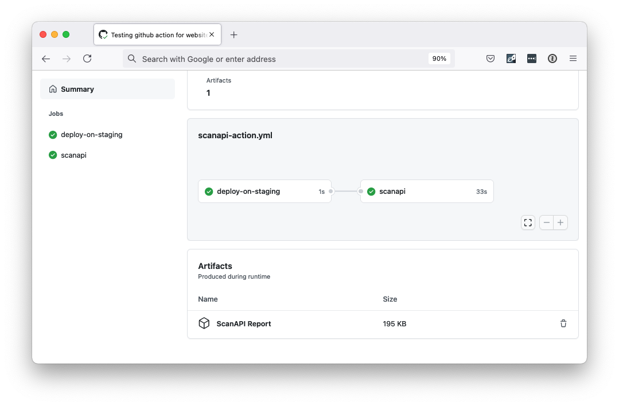Open the Firefox account icon
The image size is (619, 406).
coord(552,58)
